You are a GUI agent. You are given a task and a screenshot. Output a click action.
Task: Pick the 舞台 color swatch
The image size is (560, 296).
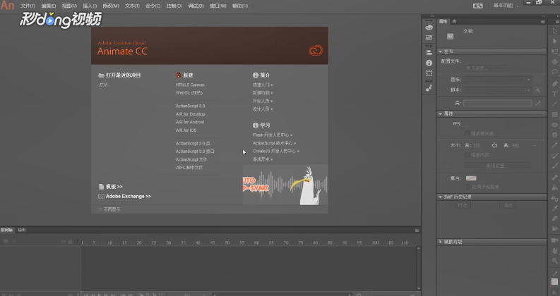471,178
